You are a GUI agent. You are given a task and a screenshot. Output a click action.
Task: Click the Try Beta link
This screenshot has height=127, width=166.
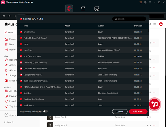[8, 122]
